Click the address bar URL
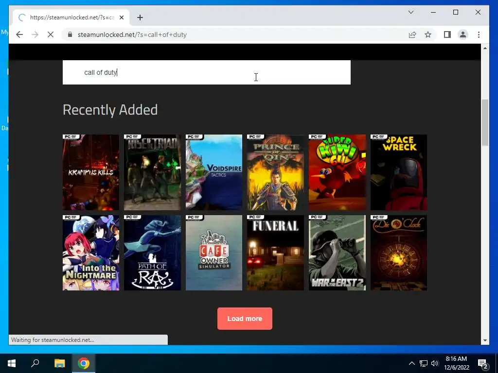Image resolution: width=498 pixels, height=373 pixels. (132, 34)
